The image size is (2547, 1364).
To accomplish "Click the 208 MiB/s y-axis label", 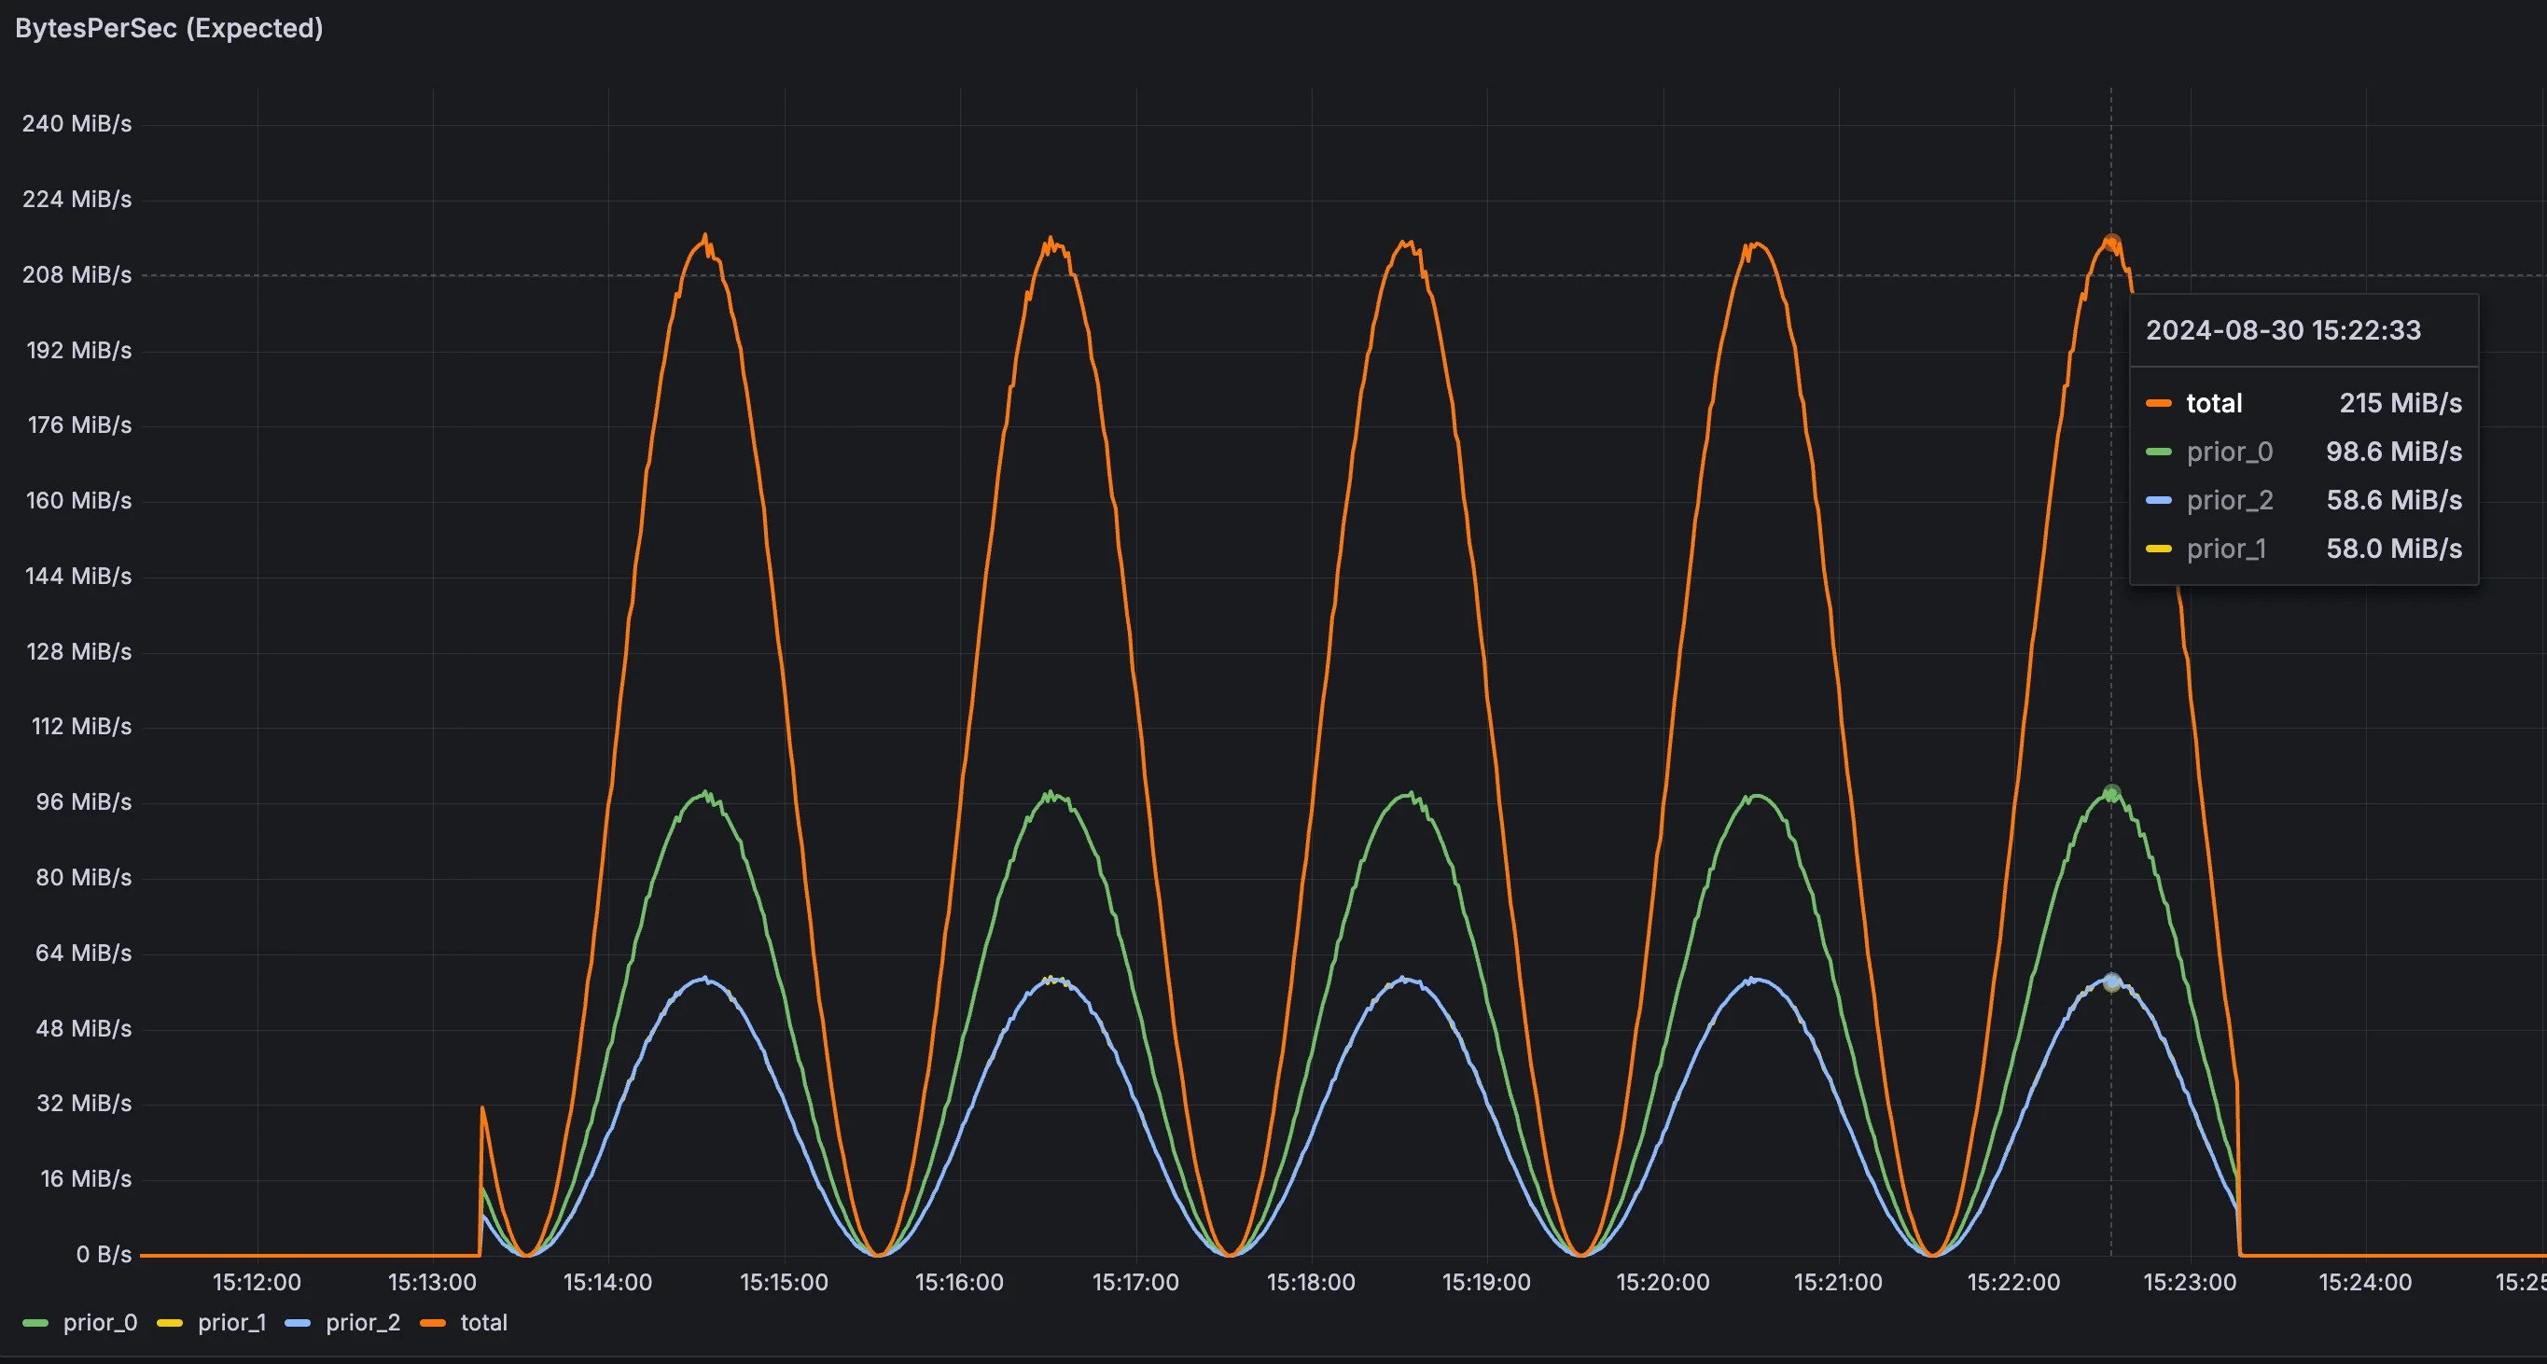I will 77,275.
